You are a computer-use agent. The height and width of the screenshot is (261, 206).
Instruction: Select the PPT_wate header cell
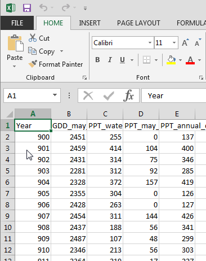click(x=105, y=125)
